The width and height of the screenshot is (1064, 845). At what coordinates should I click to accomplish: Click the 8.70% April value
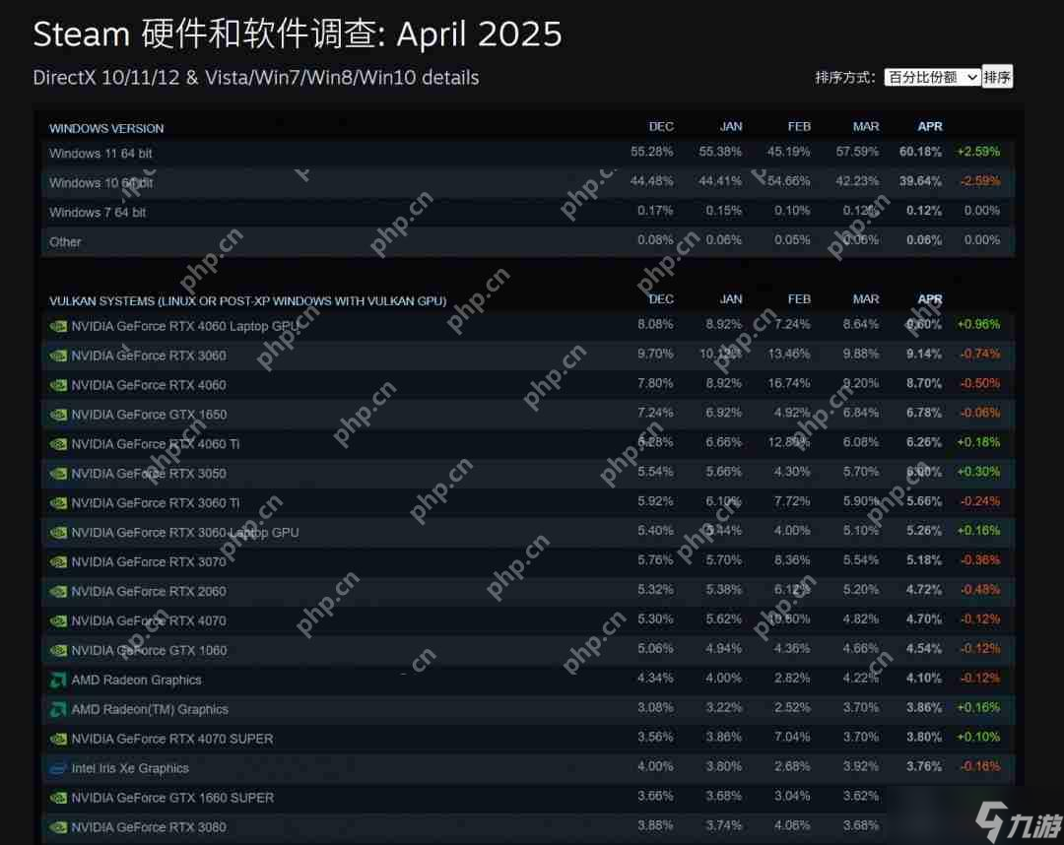coord(924,383)
